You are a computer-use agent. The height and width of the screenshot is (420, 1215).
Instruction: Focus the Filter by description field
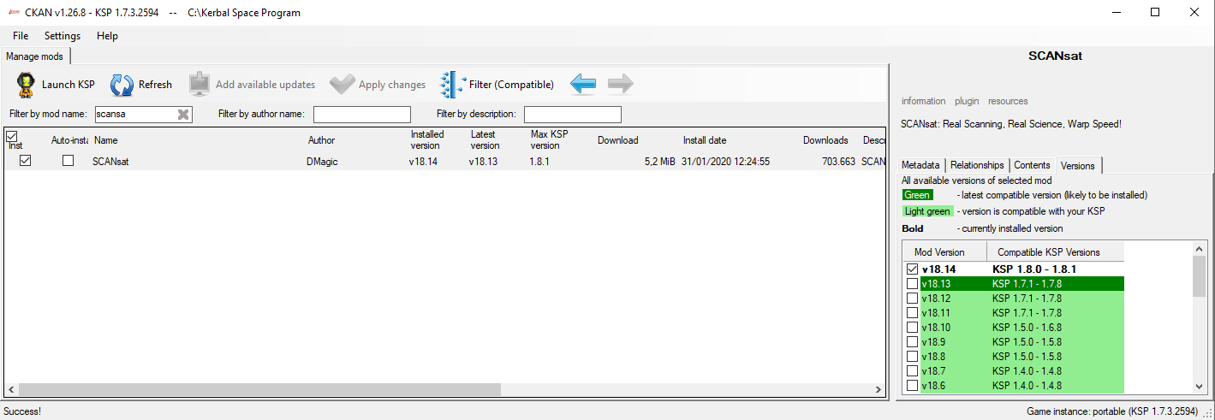pos(573,115)
